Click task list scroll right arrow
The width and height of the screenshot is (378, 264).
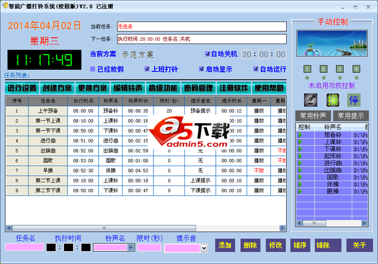tap(283, 228)
